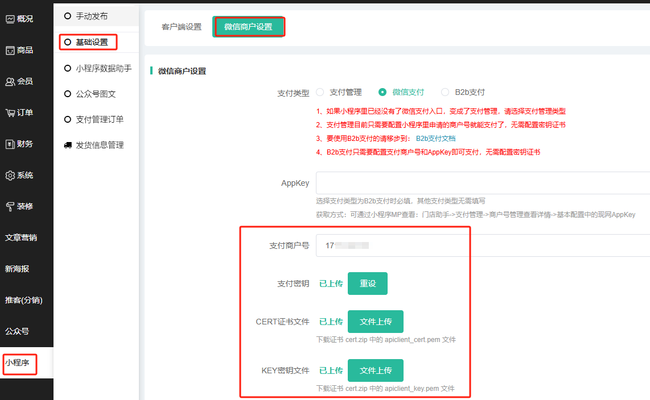
Task: Click the 订单 shopping cart icon
Action: pos(10,113)
